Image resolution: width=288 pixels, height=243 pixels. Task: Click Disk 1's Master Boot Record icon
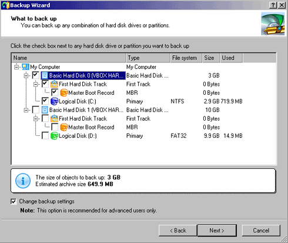(x=64, y=127)
